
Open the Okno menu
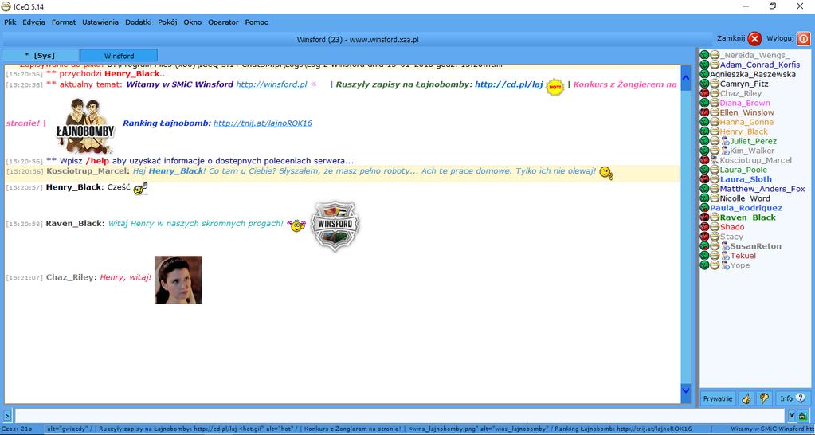tap(192, 22)
